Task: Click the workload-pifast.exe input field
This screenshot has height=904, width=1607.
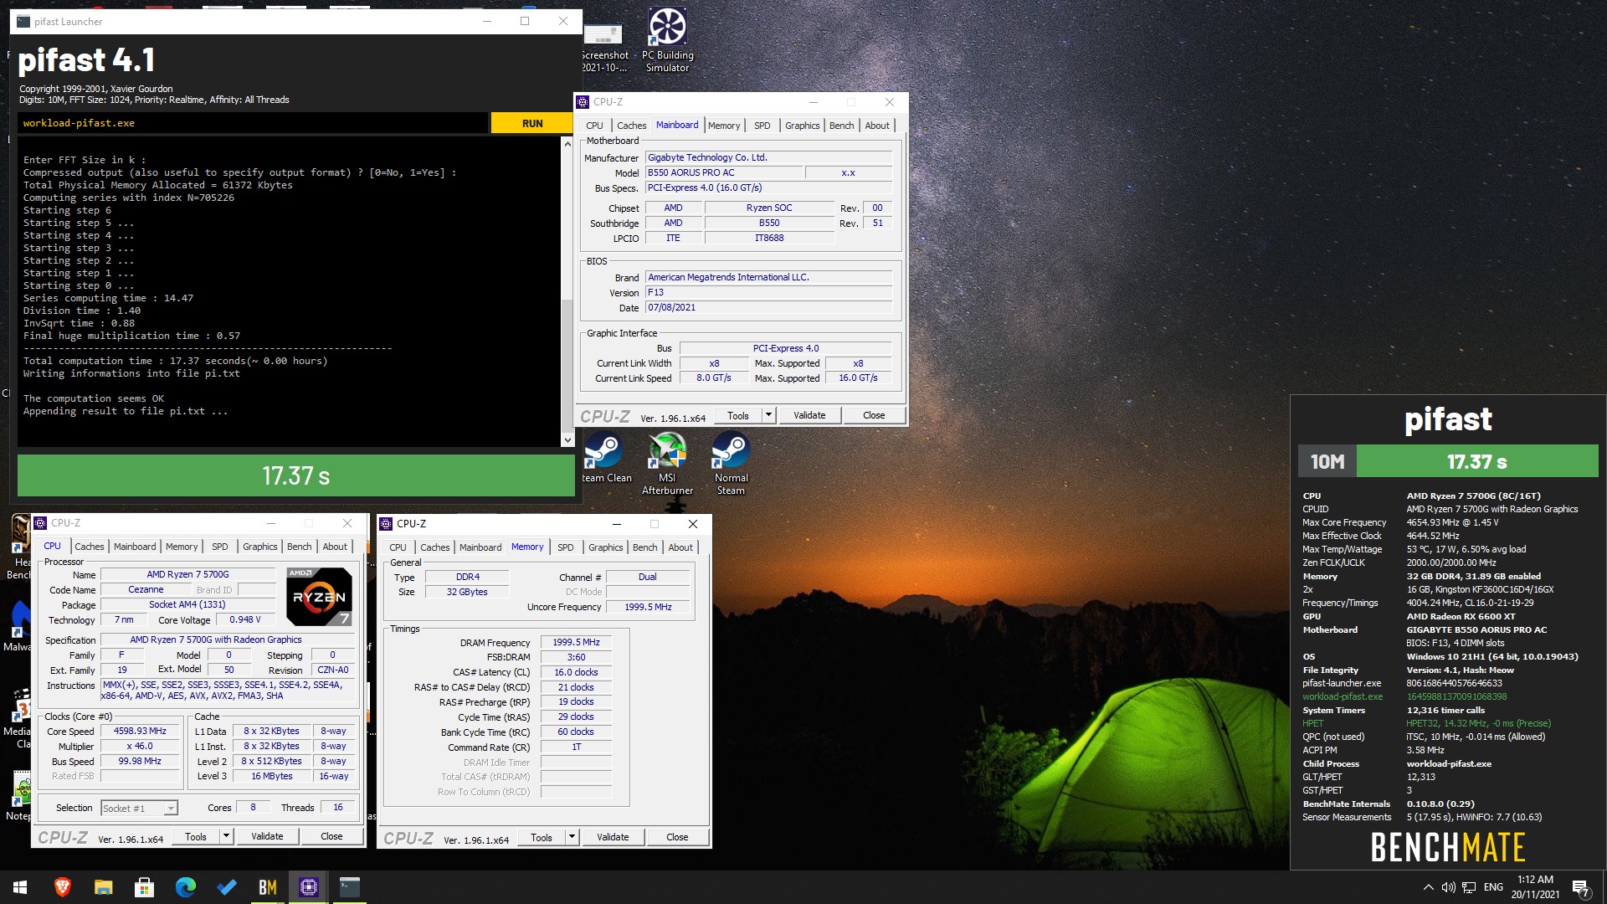Action: point(253,123)
